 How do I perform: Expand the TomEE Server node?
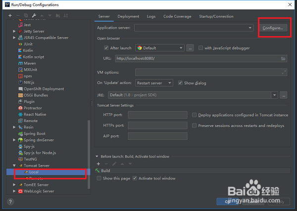tap(14, 185)
